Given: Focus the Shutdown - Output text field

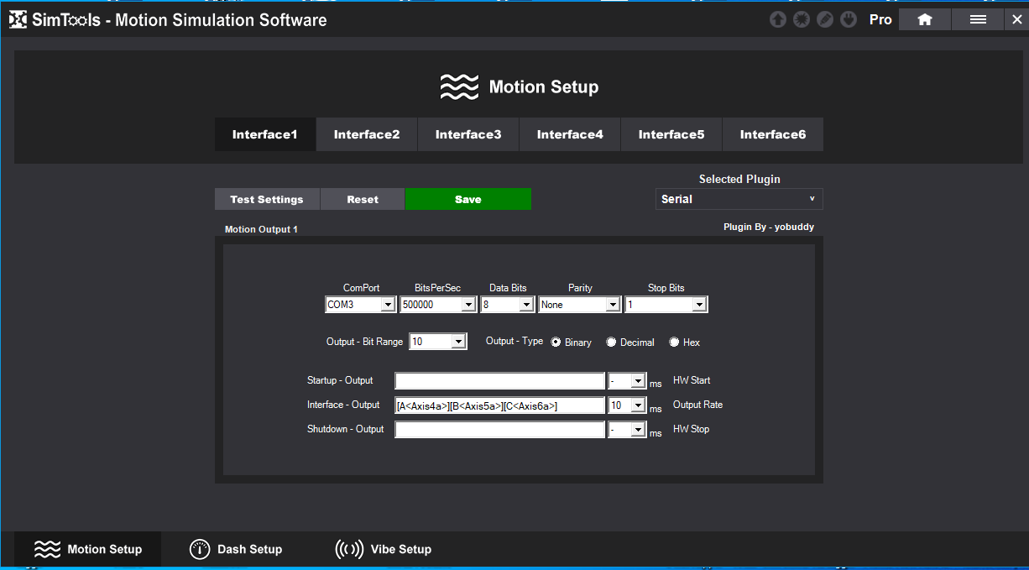Looking at the screenshot, I should [x=500, y=430].
